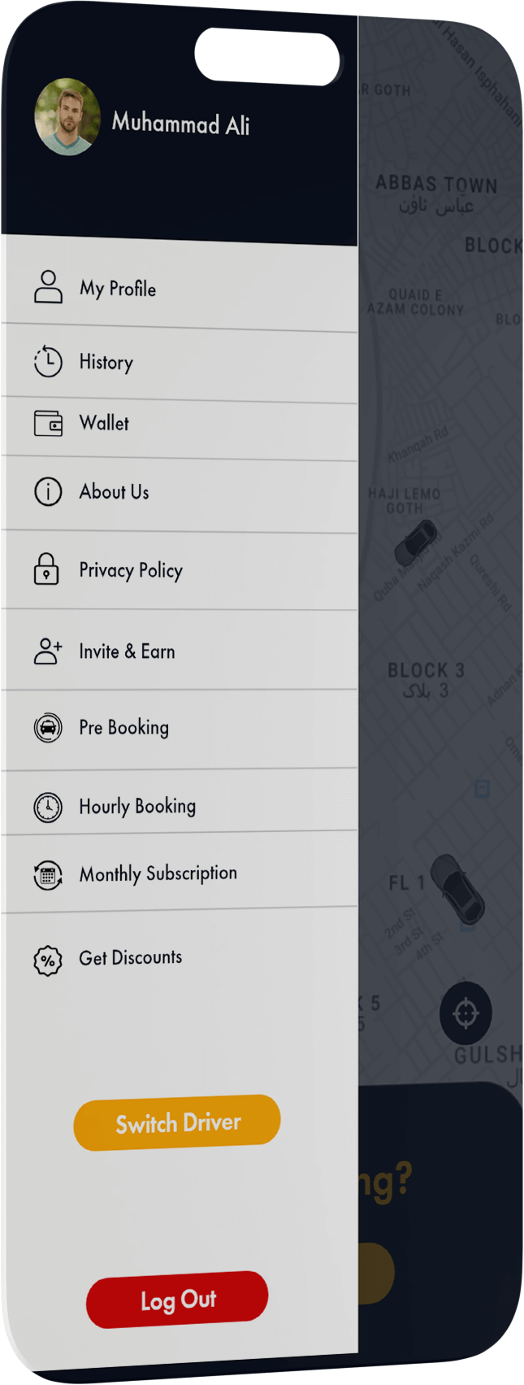Click the Privacy Policy padlock icon
Screen dimensions: 524x1385
[x=46, y=569]
